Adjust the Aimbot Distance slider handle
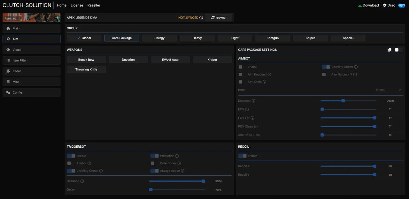 (x=343, y=101)
